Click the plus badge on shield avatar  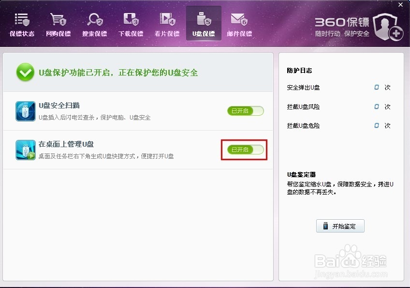point(396,33)
